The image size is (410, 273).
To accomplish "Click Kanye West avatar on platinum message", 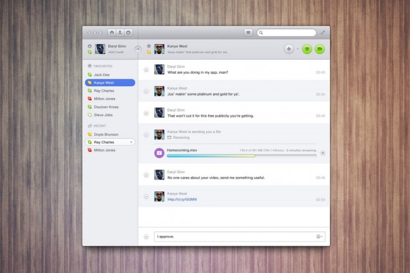I will (x=159, y=91).
